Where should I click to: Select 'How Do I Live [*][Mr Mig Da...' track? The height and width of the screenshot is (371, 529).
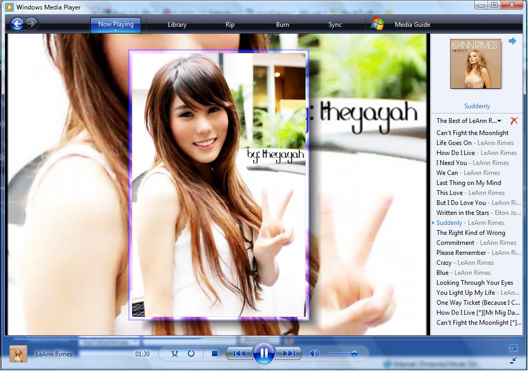(x=477, y=313)
